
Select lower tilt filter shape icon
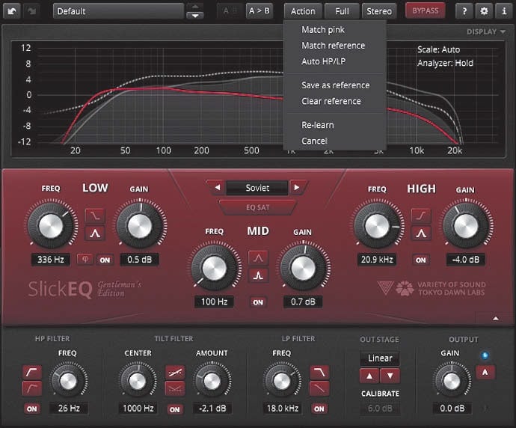(x=175, y=389)
